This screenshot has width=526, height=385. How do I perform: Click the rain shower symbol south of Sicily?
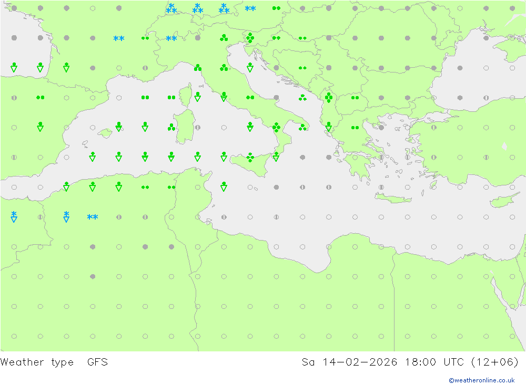coord(224,186)
